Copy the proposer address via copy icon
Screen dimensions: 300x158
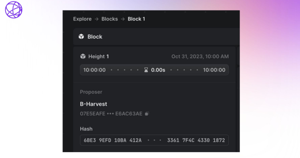pos(147,114)
